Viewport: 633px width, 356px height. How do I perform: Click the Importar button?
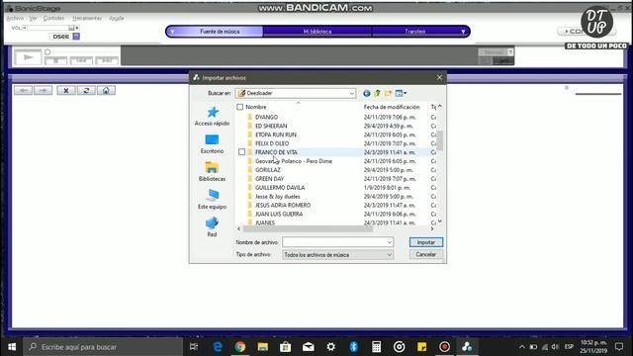pyautogui.click(x=426, y=242)
